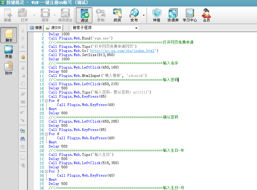Click the Plugin.Web.Bind("wqm.exe") line

click(81, 38)
